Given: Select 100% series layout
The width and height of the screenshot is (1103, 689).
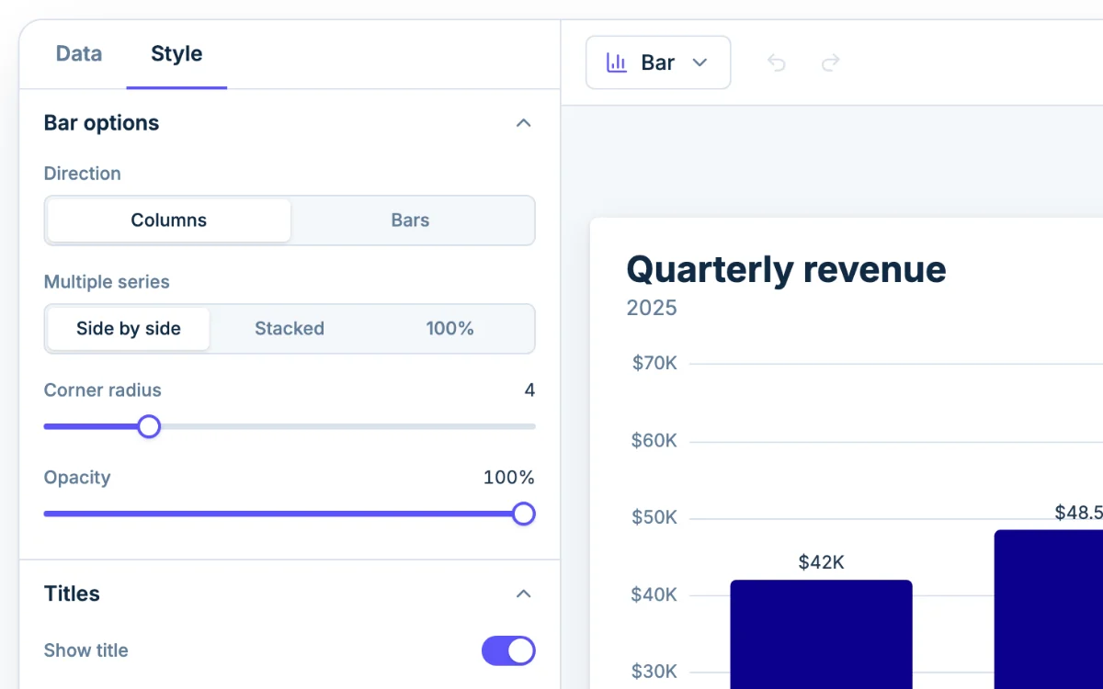Looking at the screenshot, I should click(450, 329).
